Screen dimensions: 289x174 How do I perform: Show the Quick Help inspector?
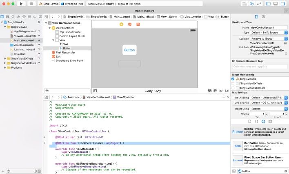point(263,17)
